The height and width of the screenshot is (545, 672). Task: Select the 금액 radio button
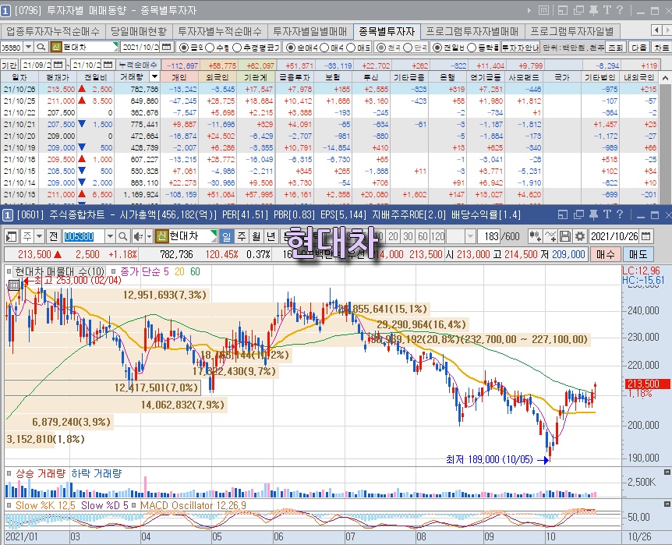pos(184,48)
